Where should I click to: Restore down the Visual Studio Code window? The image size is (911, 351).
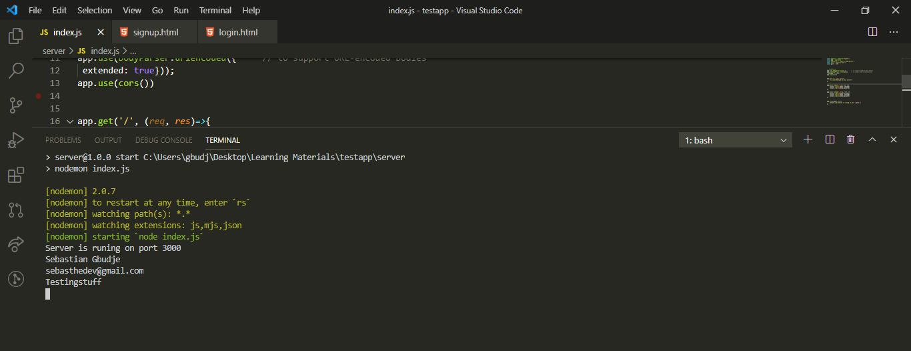865,10
